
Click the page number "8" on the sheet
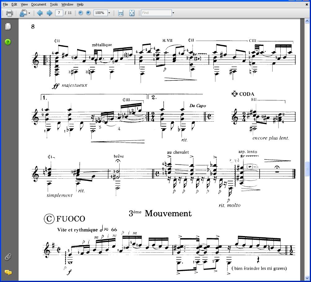click(x=33, y=27)
